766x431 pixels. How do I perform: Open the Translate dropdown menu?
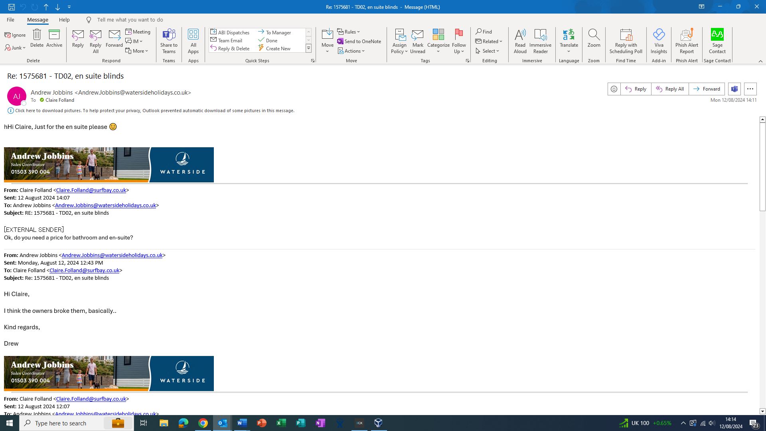coord(569,51)
